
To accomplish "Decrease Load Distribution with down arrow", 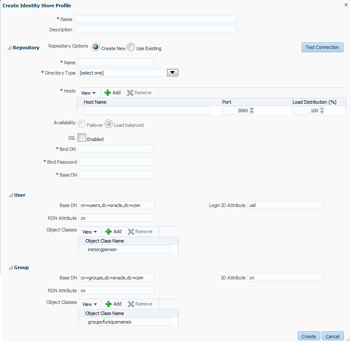I will (x=322, y=112).
